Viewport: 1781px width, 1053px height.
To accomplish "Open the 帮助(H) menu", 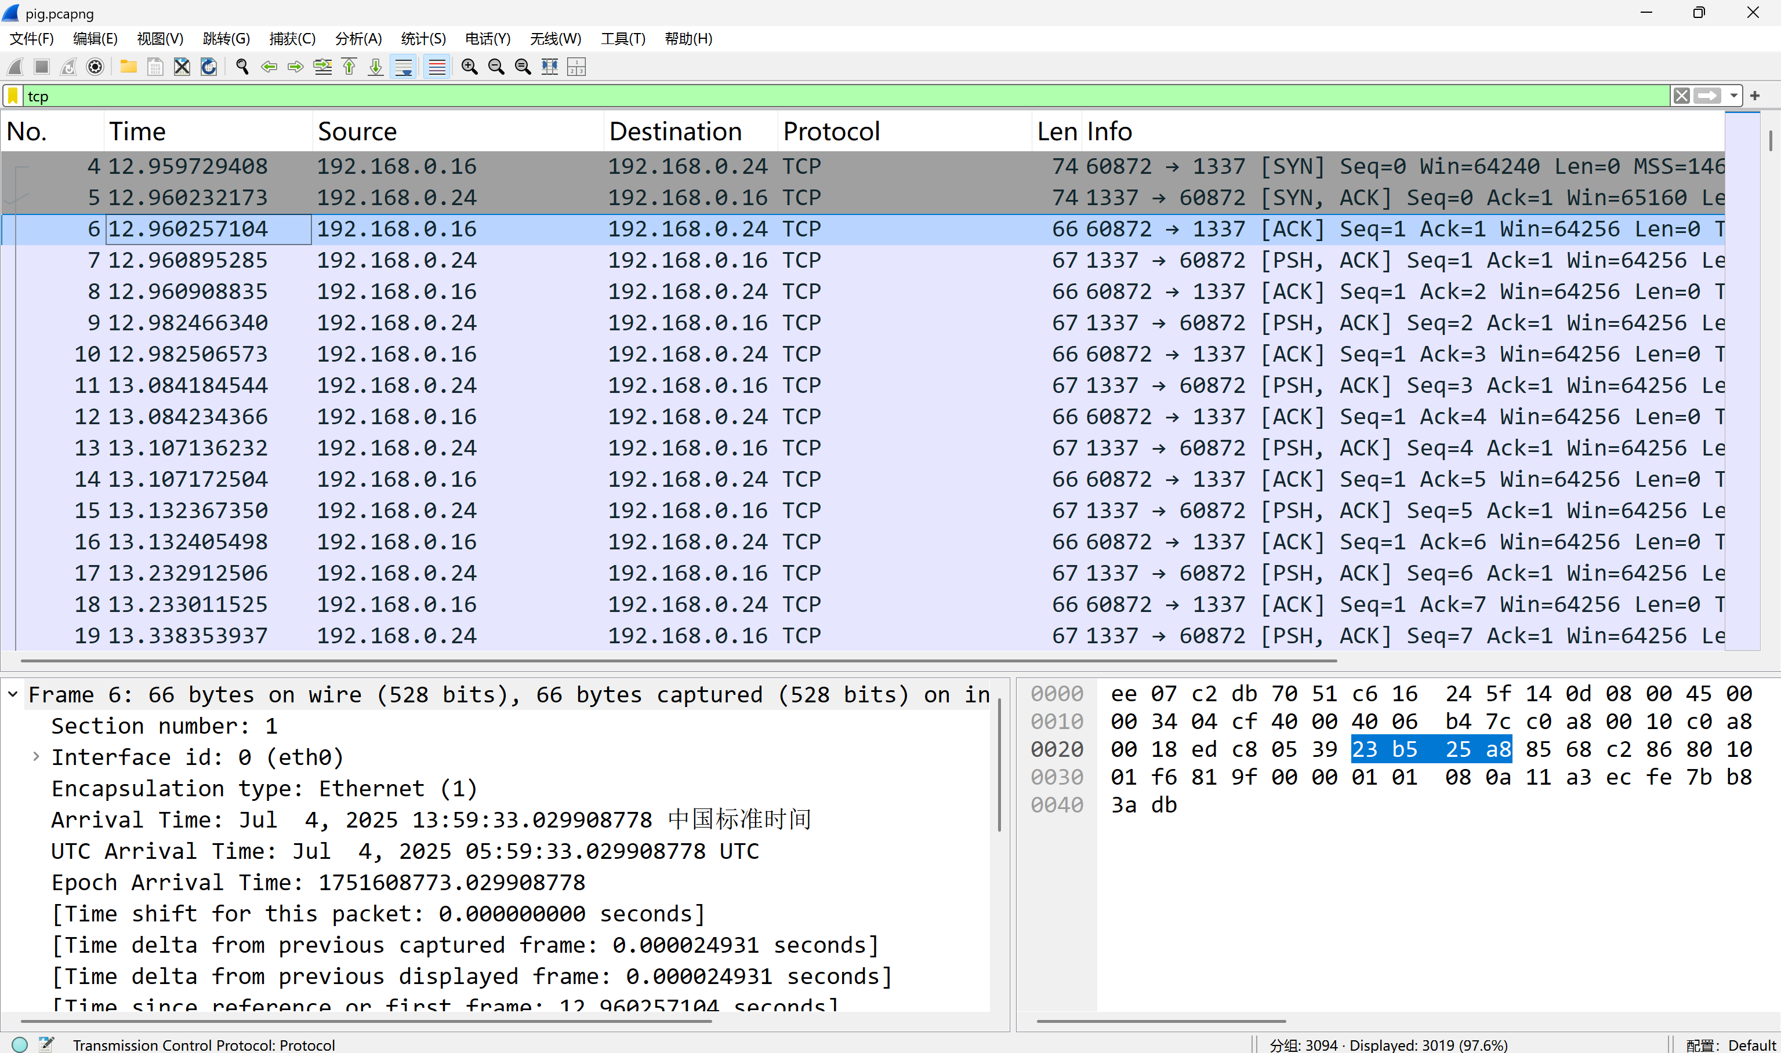I will click(688, 38).
